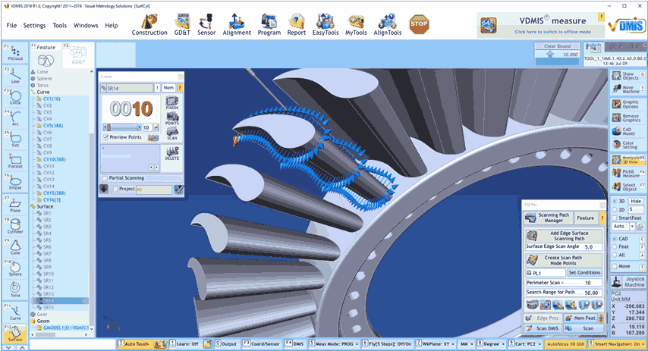Click the Hide button

[x=636, y=201]
